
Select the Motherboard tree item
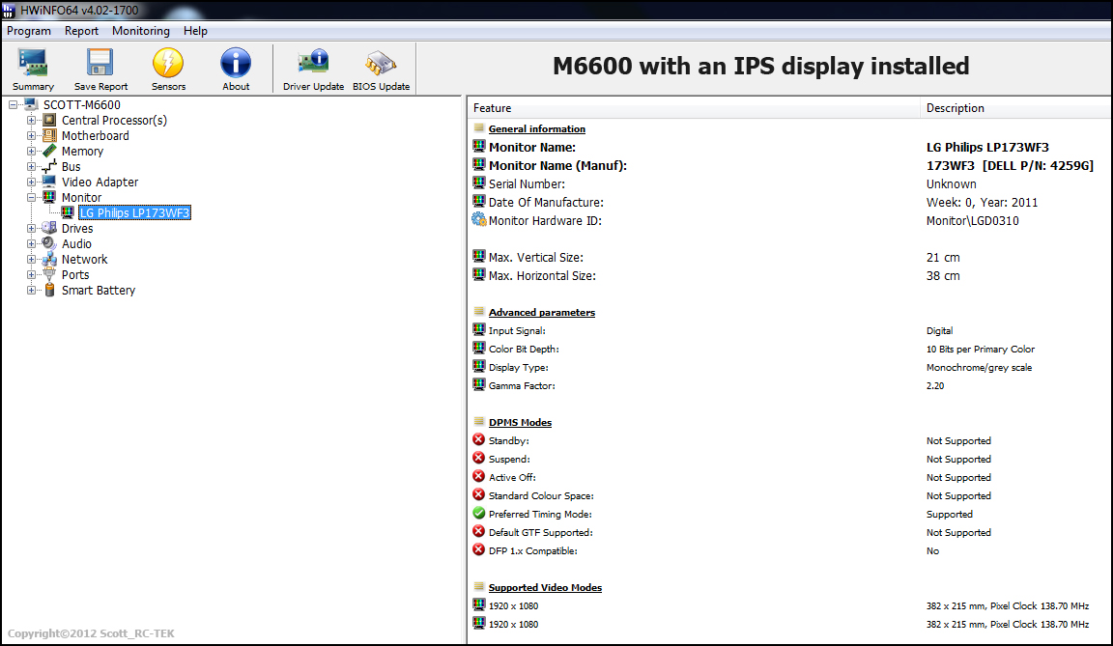pyautogui.click(x=95, y=135)
